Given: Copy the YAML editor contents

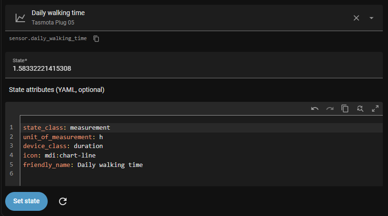Looking at the screenshot, I should (345, 108).
